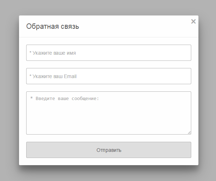Click the dimmed backdrop outside the modal

point(9,90)
